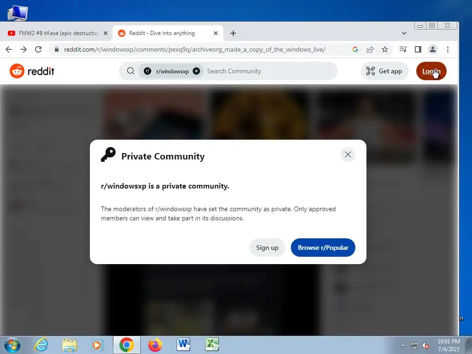Go back using Chrome's back arrow
This screenshot has height=354, width=472.
pyautogui.click(x=9, y=49)
